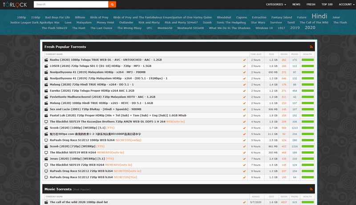Click peers value 1316 on Scoob 720p row
Screen dimensions: 356x205
[x=295, y=146]
